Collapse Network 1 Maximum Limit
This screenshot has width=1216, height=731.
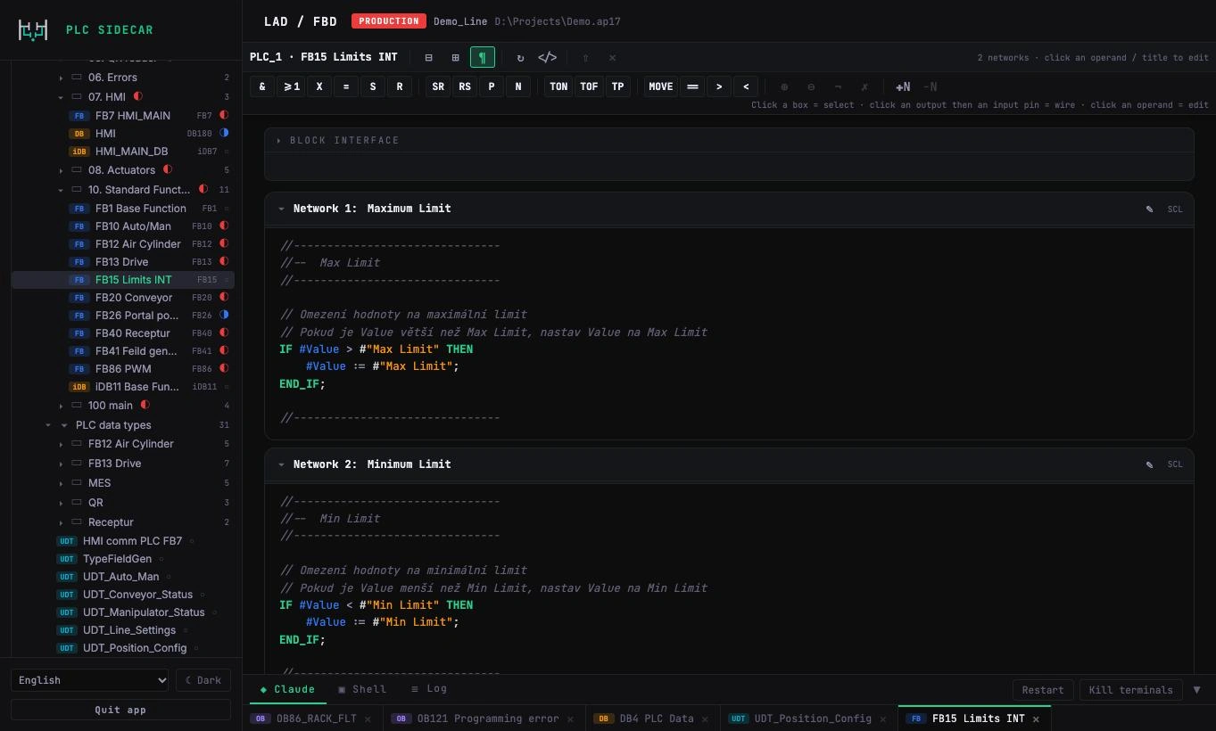[x=281, y=209]
